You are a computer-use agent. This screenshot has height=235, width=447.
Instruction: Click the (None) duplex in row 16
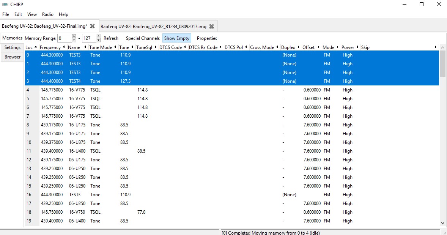[x=290, y=194]
